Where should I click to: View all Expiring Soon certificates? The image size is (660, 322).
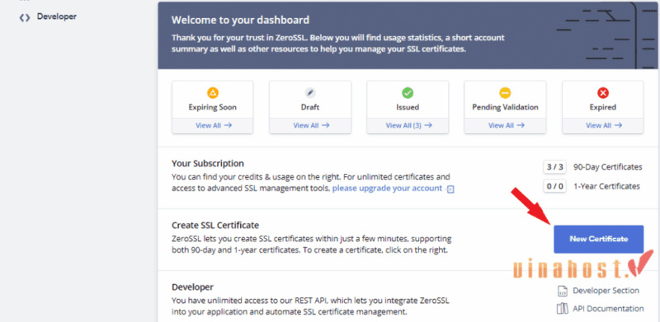click(214, 125)
